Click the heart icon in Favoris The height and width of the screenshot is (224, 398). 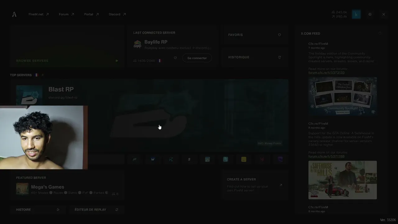pyautogui.click(x=280, y=35)
